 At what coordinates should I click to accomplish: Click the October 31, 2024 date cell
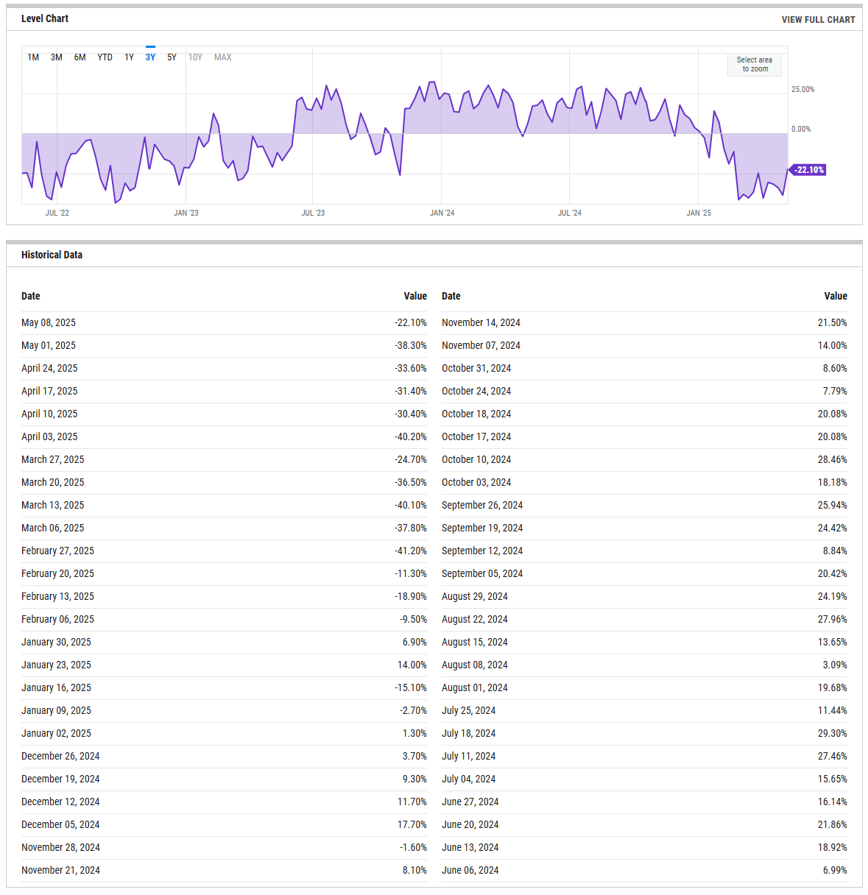476,368
